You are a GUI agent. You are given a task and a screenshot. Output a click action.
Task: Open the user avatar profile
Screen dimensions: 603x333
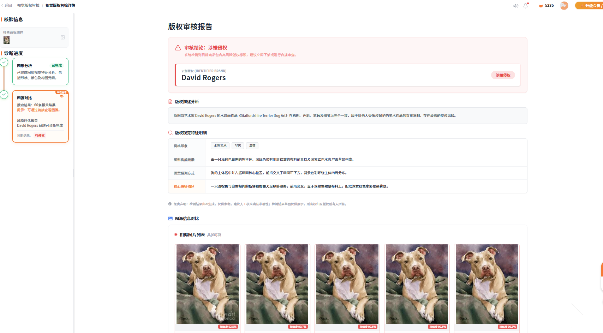[564, 6]
